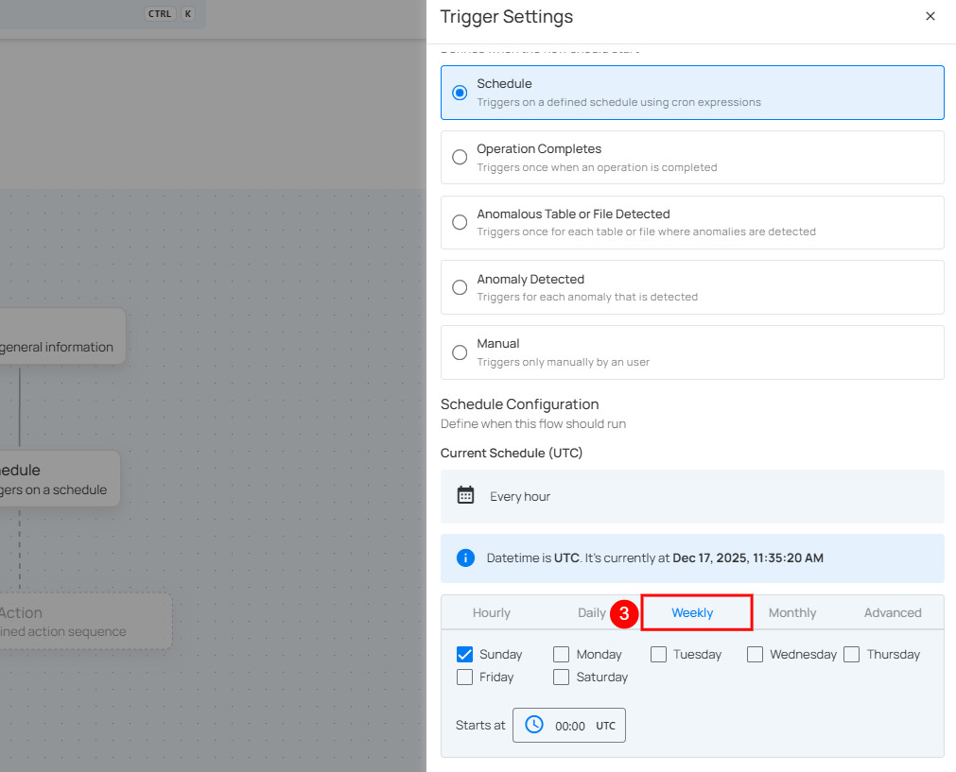Close the Trigger Settings panel
The height and width of the screenshot is (772, 956).
[930, 16]
